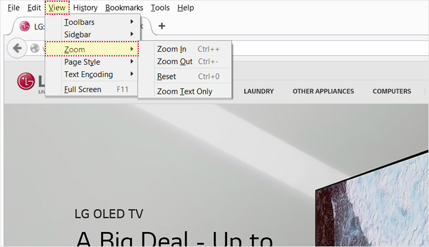Open a new tab with plus icon
Screen dimensions: 429x247
[161, 26]
